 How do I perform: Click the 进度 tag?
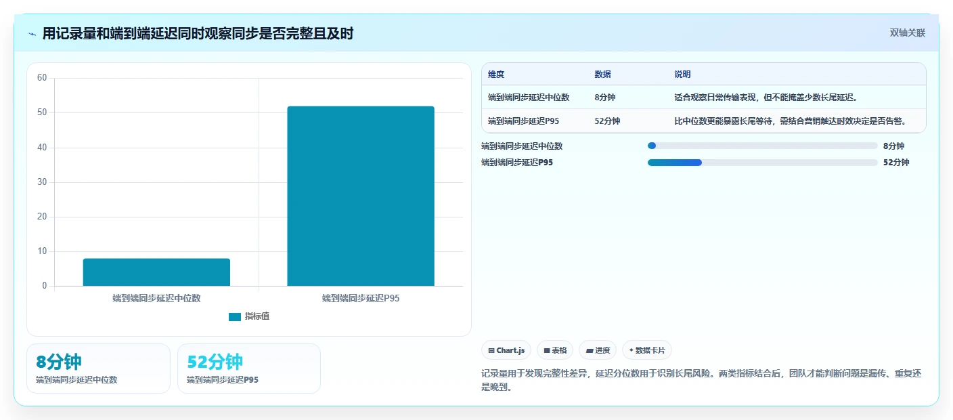coord(598,350)
